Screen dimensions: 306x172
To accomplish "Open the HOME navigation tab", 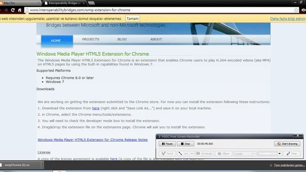I will coord(57,41).
